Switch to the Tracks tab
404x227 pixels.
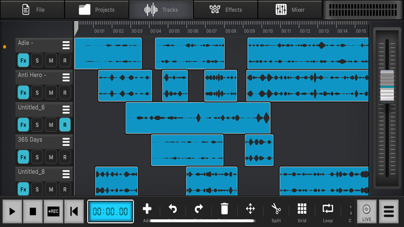pyautogui.click(x=161, y=9)
